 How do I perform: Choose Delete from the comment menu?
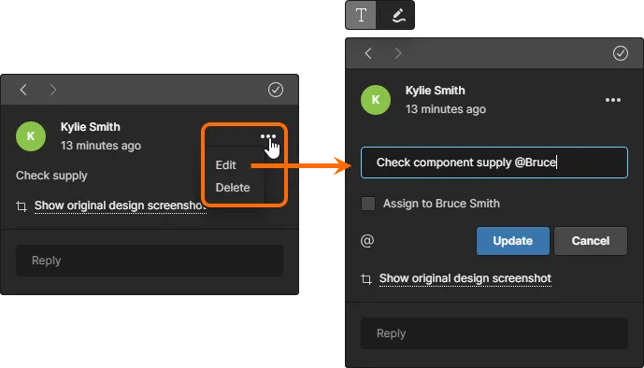[233, 188]
